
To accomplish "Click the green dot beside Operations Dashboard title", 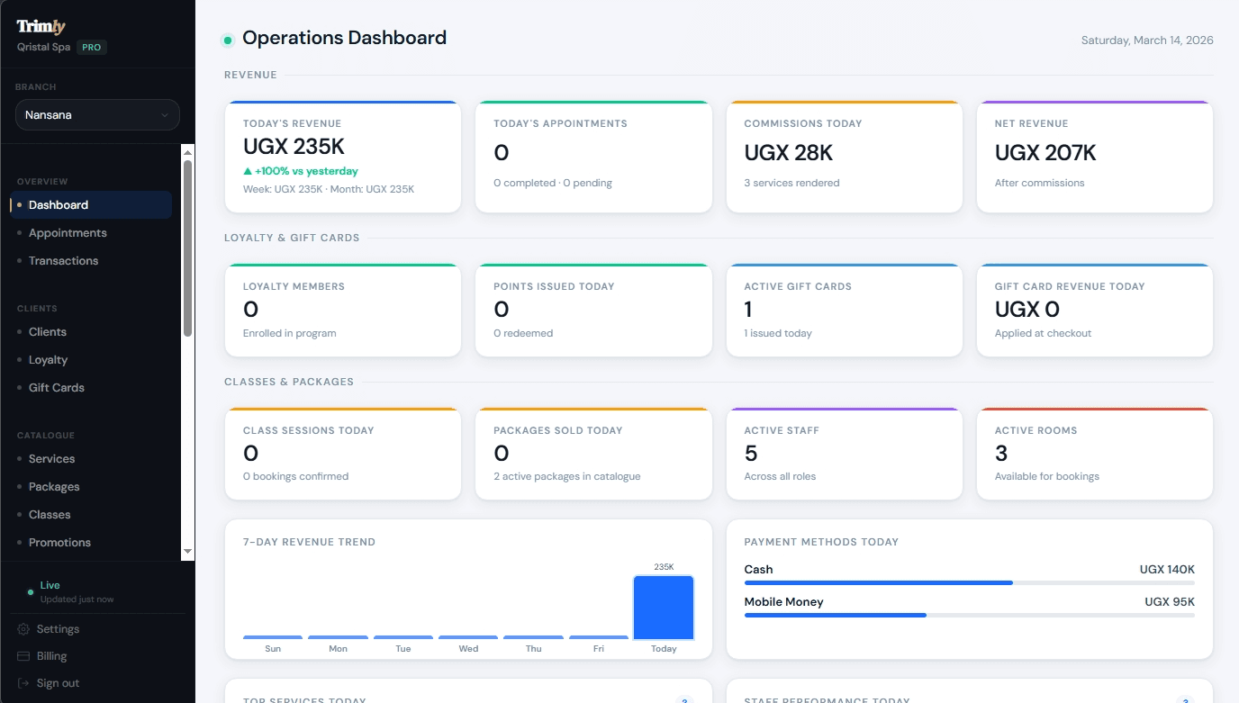I will [x=226, y=39].
